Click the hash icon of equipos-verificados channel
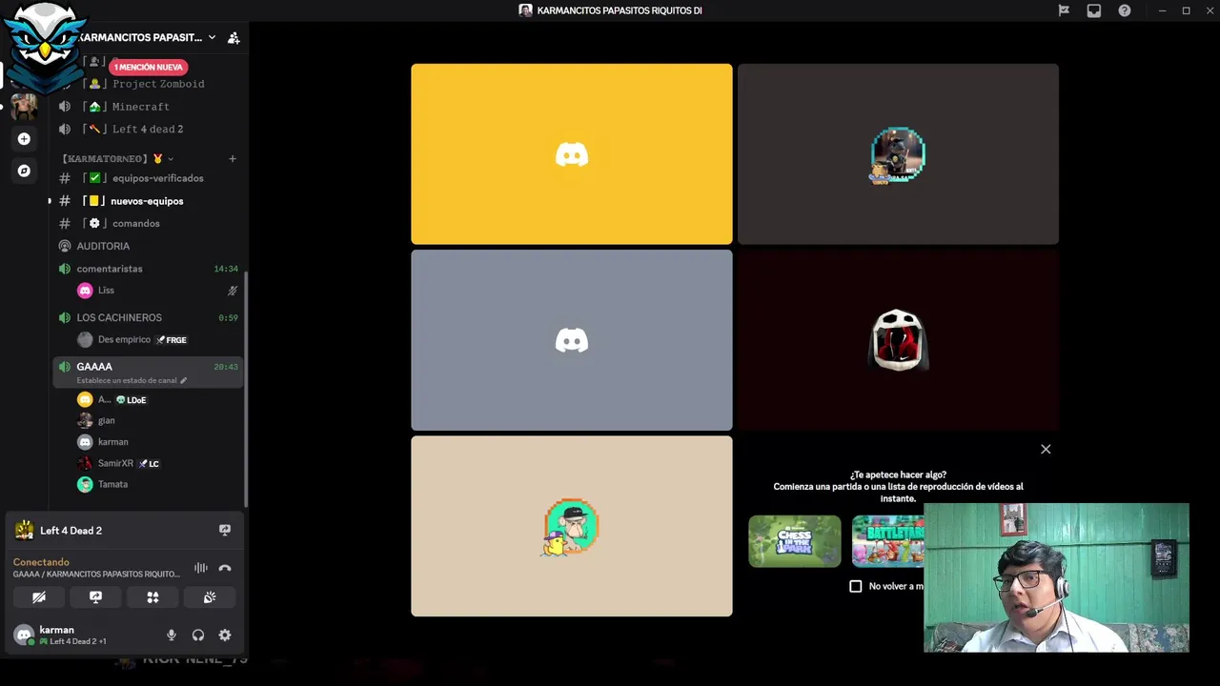 tap(65, 178)
